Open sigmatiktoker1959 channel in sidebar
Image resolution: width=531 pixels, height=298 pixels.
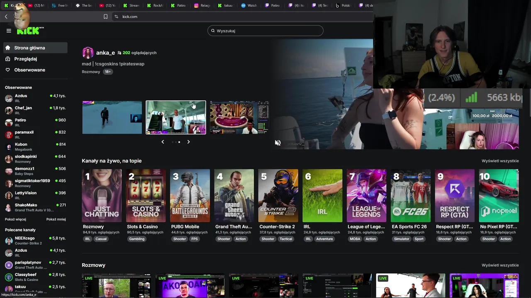[x=35, y=183]
